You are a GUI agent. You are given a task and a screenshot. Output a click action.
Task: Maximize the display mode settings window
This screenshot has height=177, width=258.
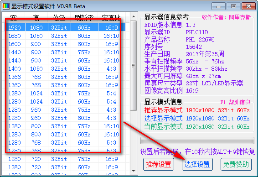click(x=233, y=6)
